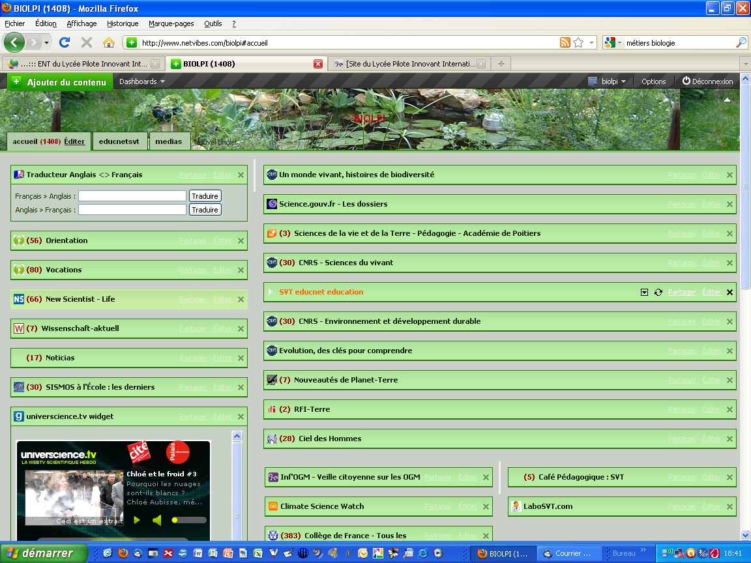
Task: Close the Traducteur Anglais <> Français widget
Action: coord(241,175)
